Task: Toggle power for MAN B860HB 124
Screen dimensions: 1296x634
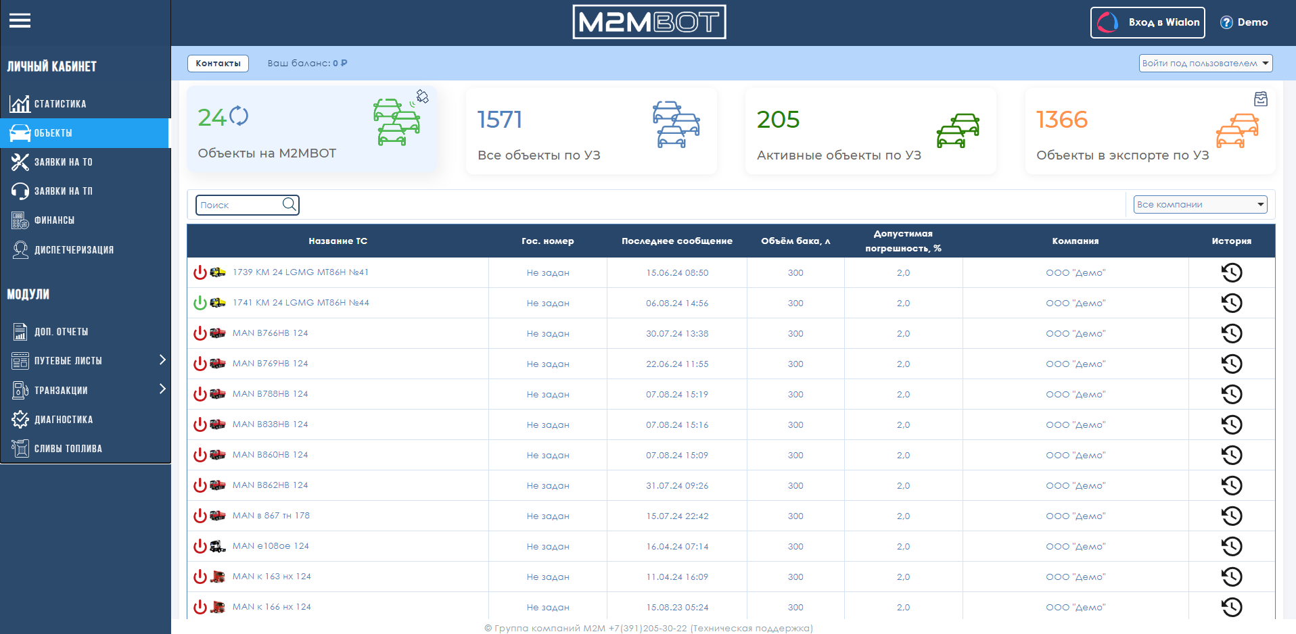Action: [x=200, y=455]
